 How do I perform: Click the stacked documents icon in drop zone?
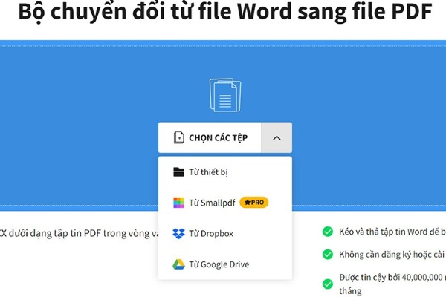pos(225,95)
